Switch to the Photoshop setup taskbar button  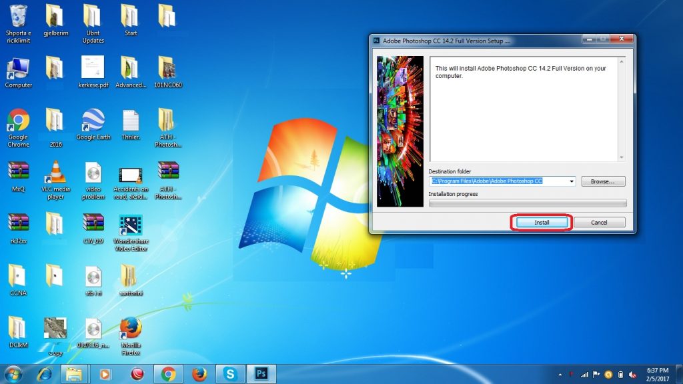point(261,374)
